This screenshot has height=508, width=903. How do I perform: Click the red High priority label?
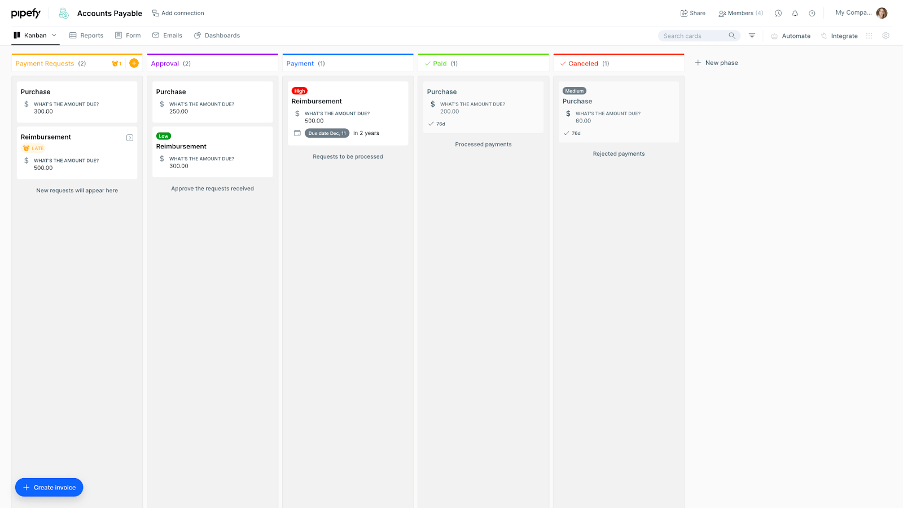(300, 91)
